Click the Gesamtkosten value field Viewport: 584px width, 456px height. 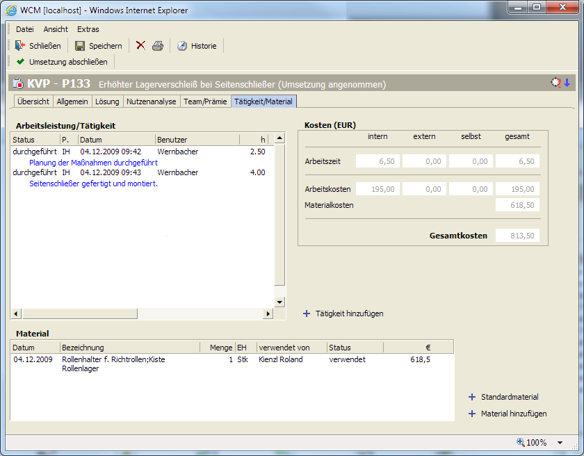pos(517,236)
